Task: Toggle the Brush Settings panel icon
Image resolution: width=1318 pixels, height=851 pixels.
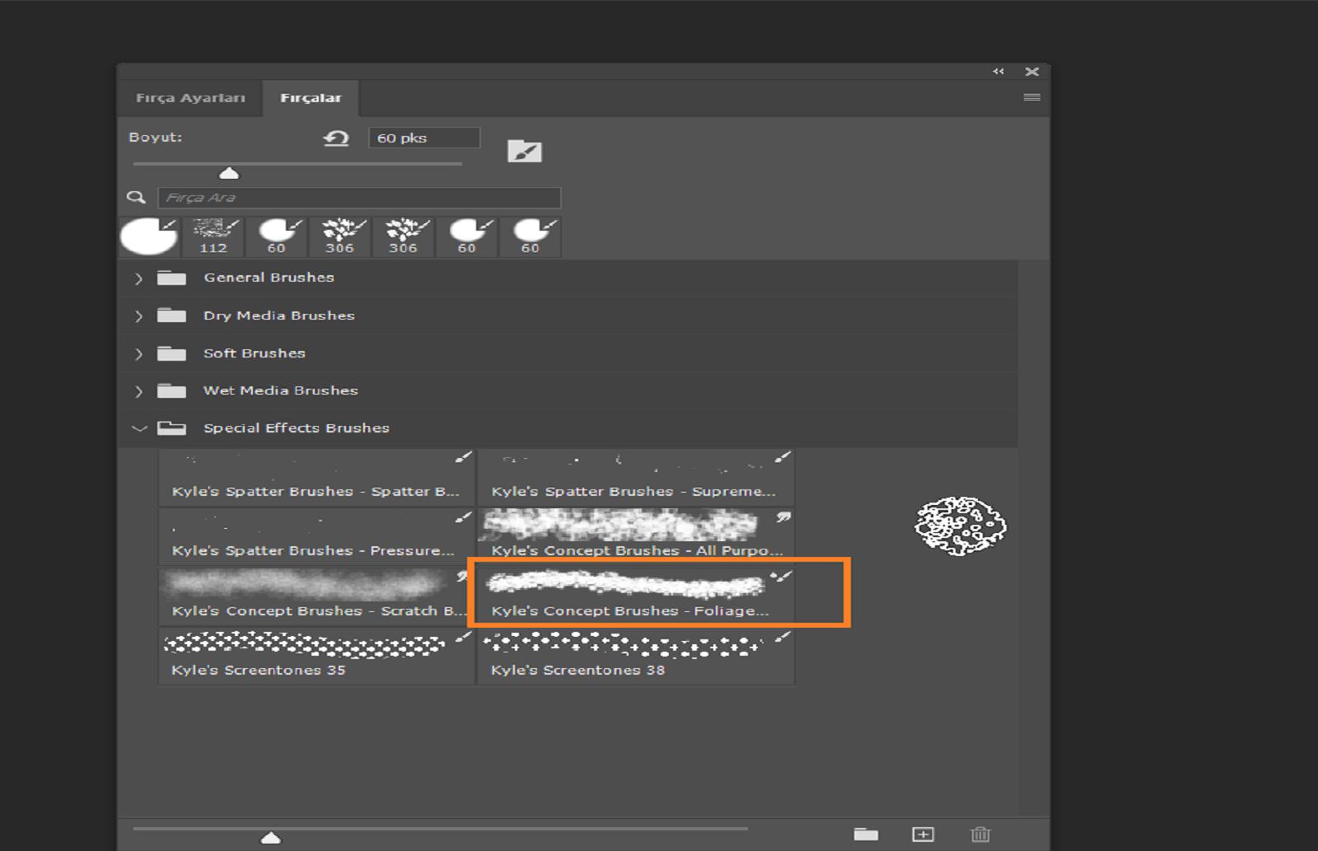Action: coord(525,151)
